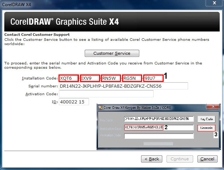Click the greyed-out Continue button
Screen dimensions: 224x170
point(180,159)
